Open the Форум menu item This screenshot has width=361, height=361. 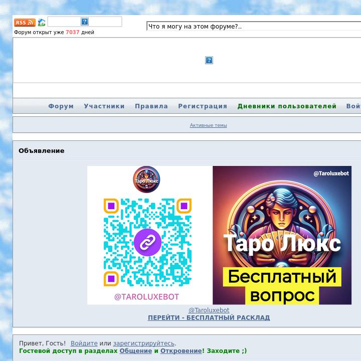61,106
